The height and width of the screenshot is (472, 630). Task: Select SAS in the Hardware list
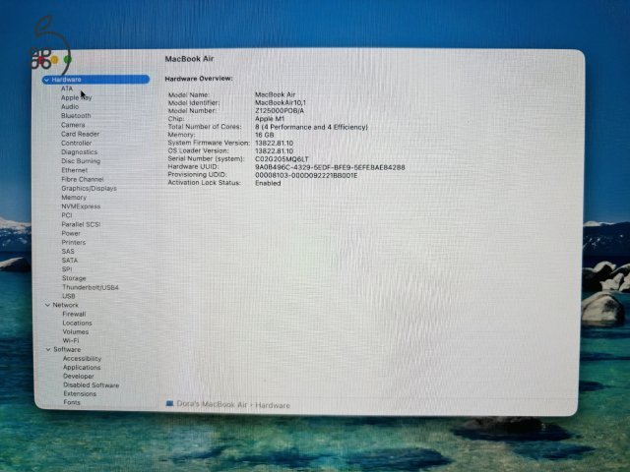(68, 252)
